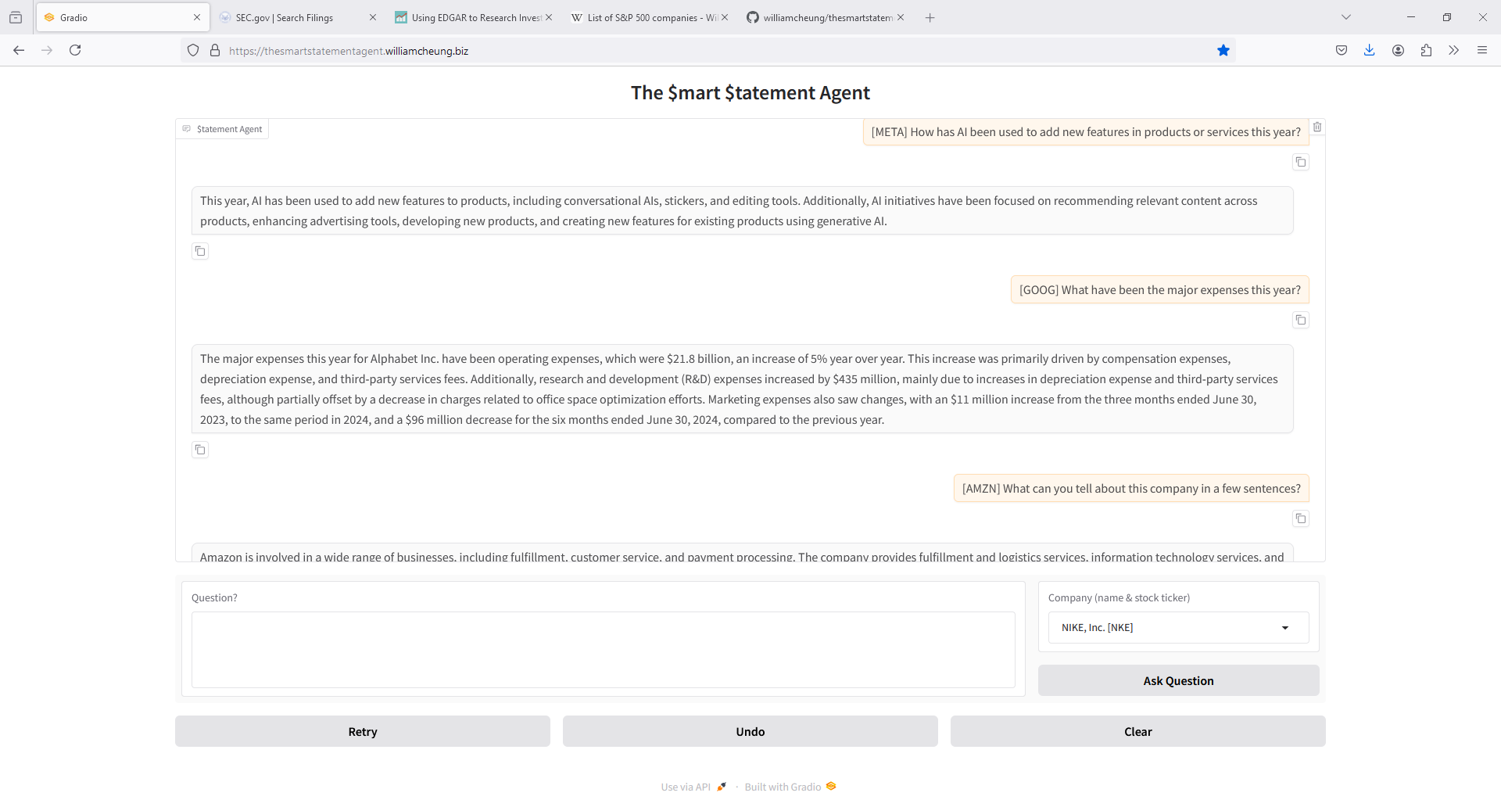This screenshot has width=1501, height=807.
Task: Copy the AMZN company question
Action: click(x=1301, y=518)
